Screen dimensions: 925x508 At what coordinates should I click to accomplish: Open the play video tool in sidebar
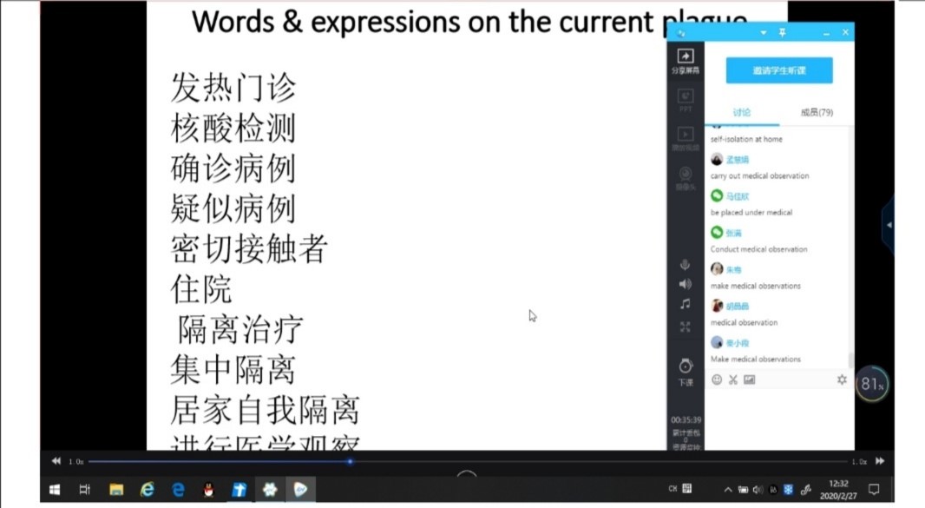[685, 137]
